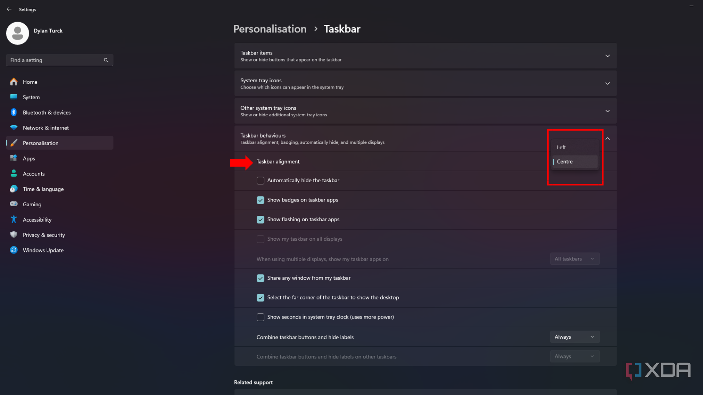Choose Centre alignment option

565,161
